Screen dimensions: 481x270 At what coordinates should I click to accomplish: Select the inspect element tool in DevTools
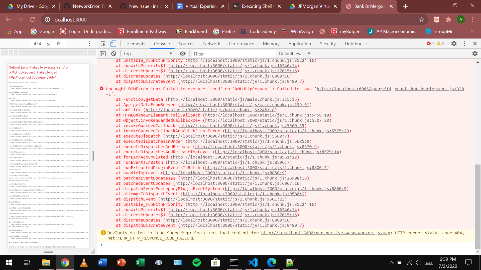(x=103, y=43)
